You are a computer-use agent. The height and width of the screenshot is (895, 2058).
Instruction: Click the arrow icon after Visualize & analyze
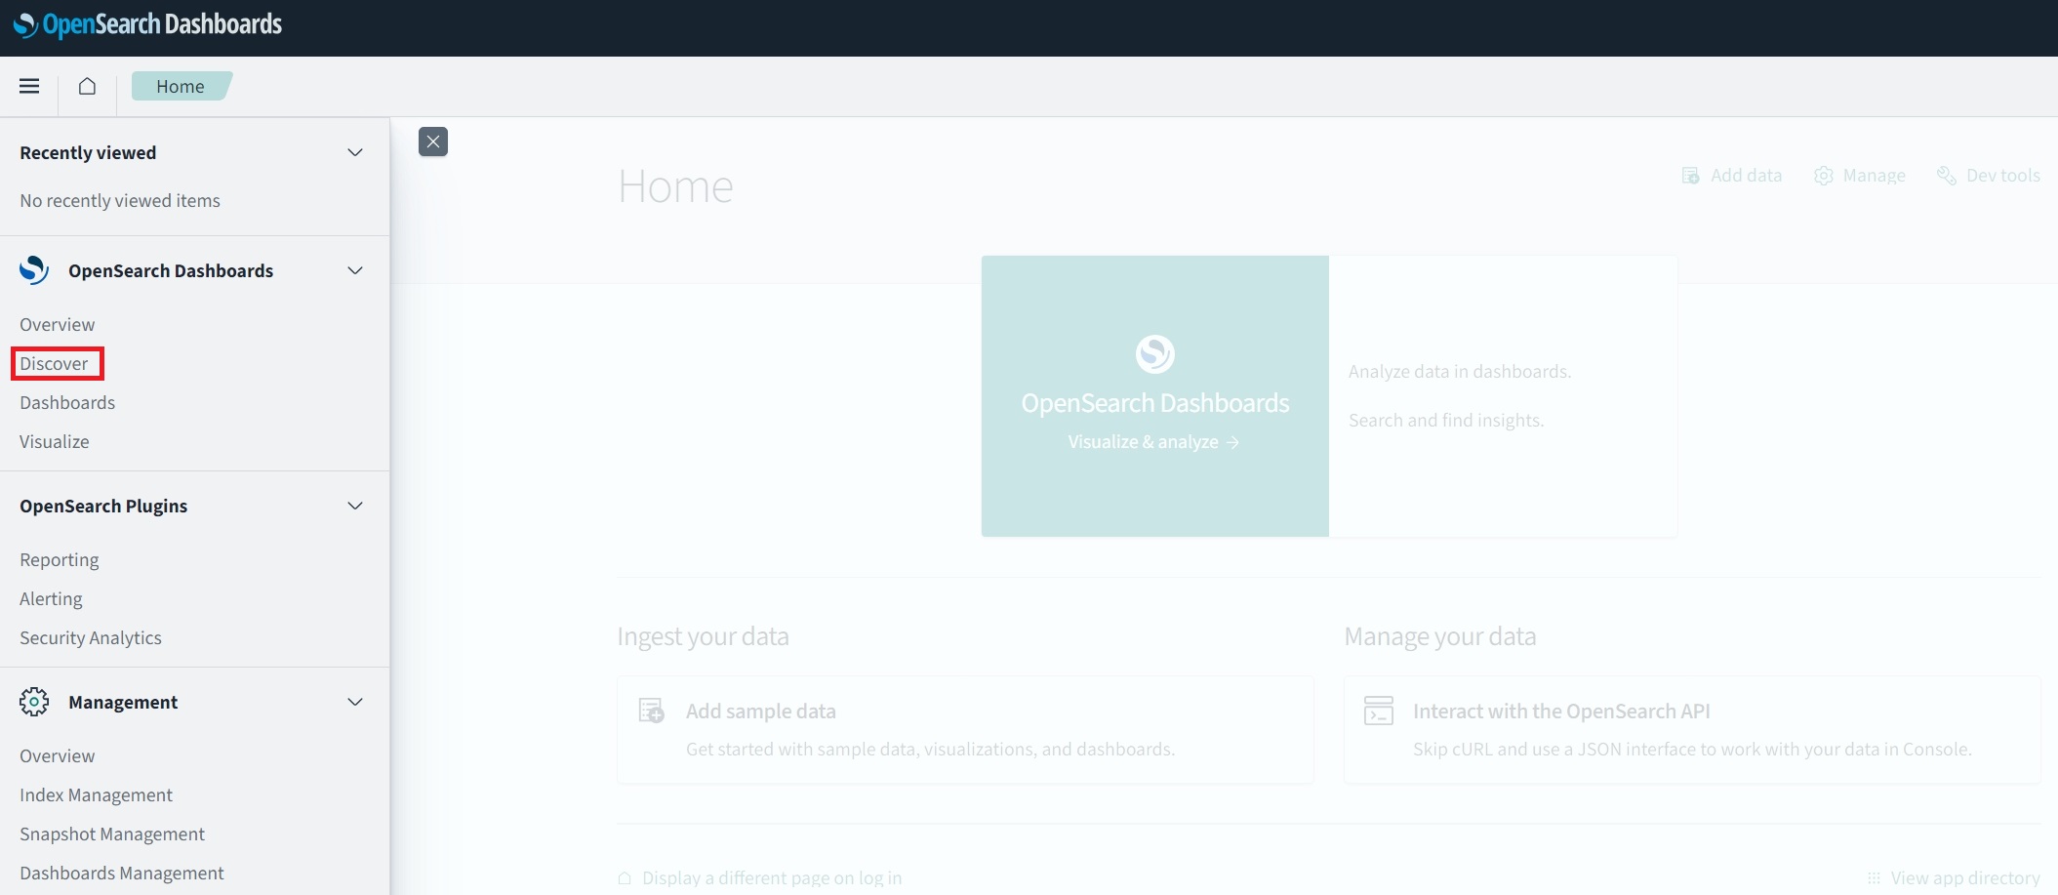click(1232, 442)
